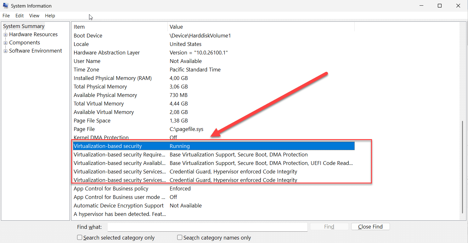Click the Find what input field
Image resolution: width=468 pixels, height=243 pixels.
pyautogui.click(x=207, y=227)
